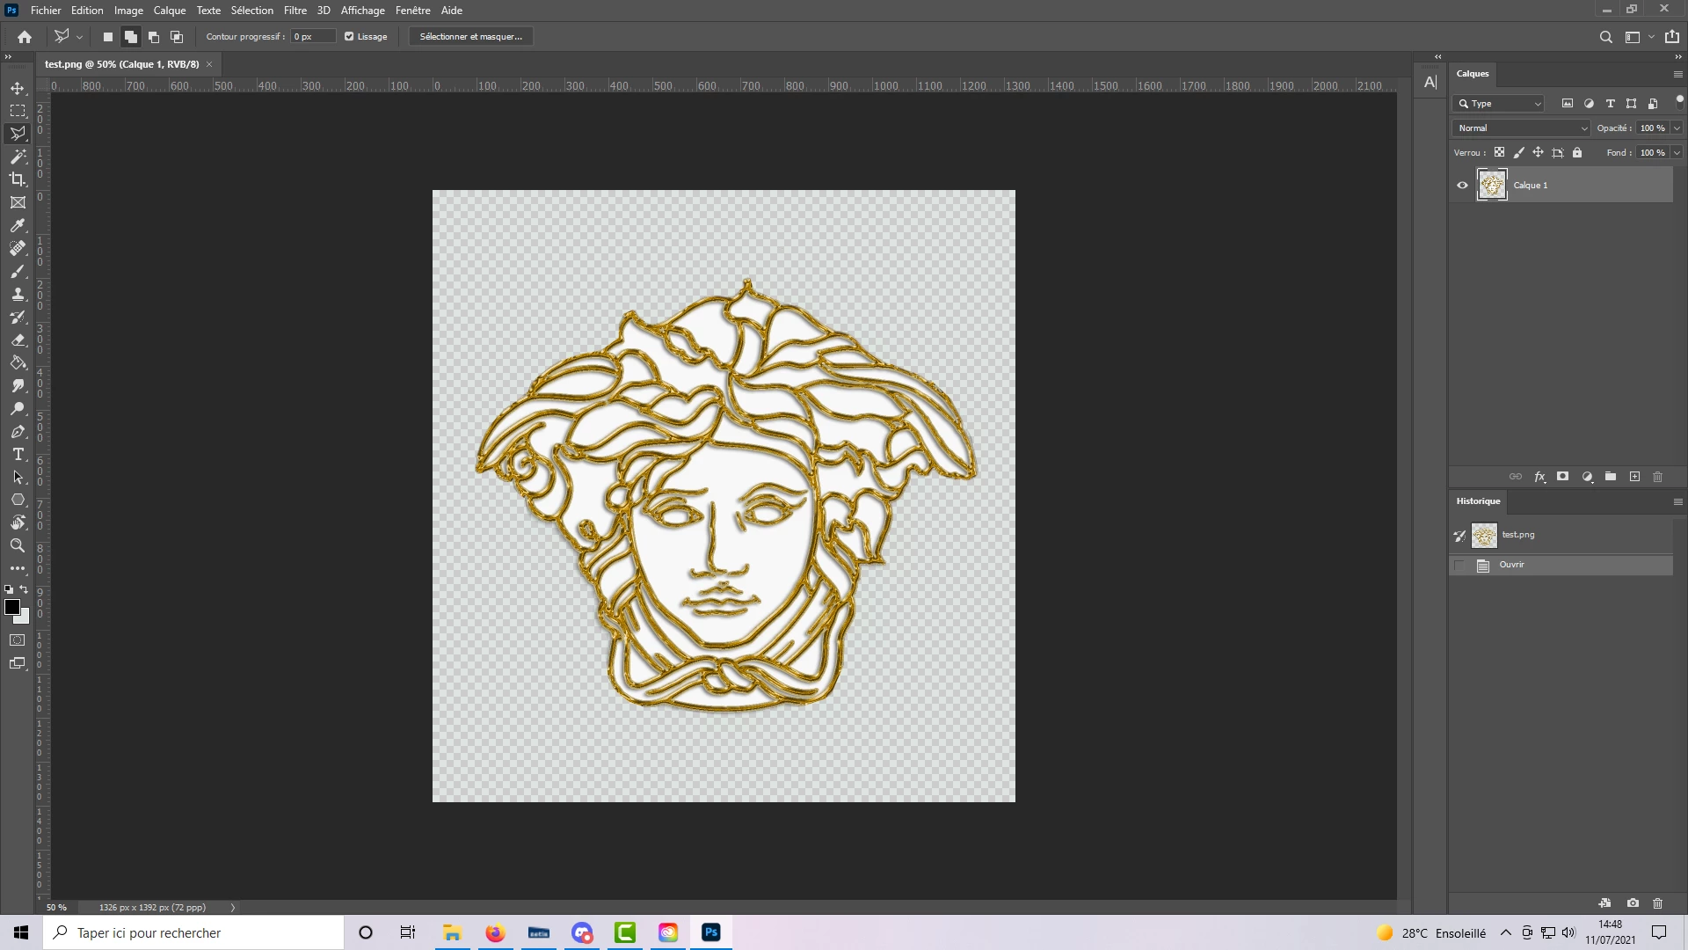The image size is (1688, 950).
Task: Click the foreground color swatch
Action: point(12,608)
